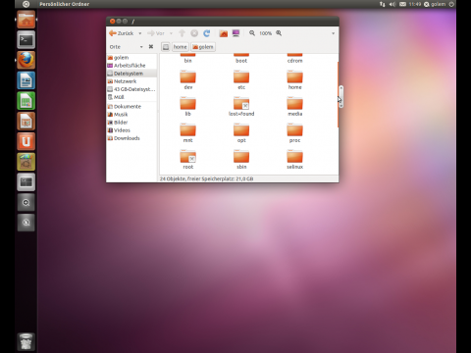The image size is (471, 353).
Task: Select the dev folder icon
Action: (187, 77)
